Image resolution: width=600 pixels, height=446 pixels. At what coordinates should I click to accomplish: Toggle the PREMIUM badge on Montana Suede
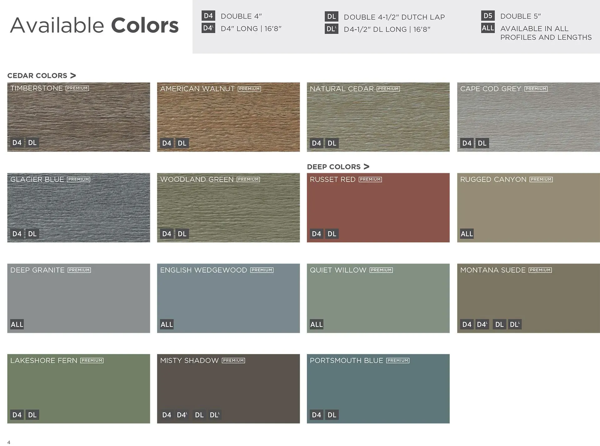click(540, 270)
